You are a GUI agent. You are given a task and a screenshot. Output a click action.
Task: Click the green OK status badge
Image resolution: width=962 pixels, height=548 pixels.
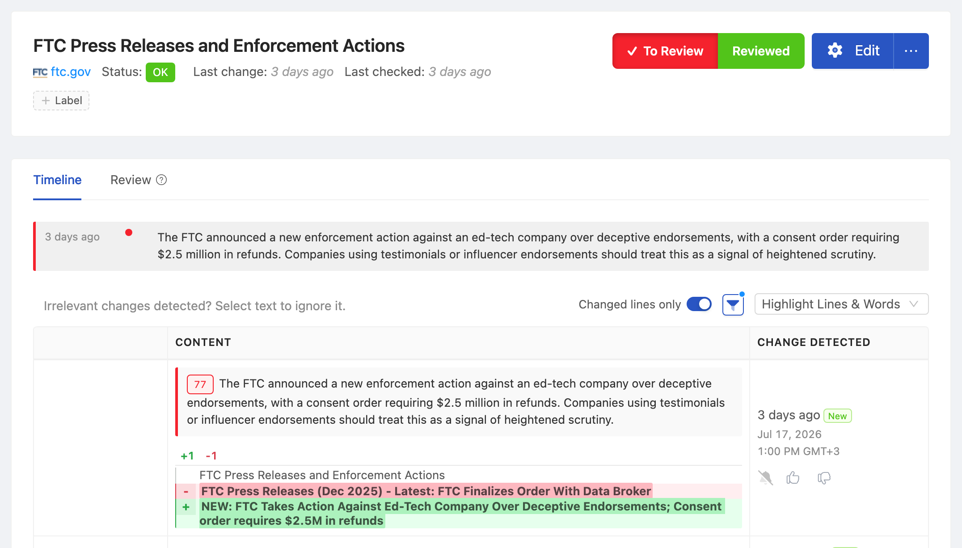point(160,72)
